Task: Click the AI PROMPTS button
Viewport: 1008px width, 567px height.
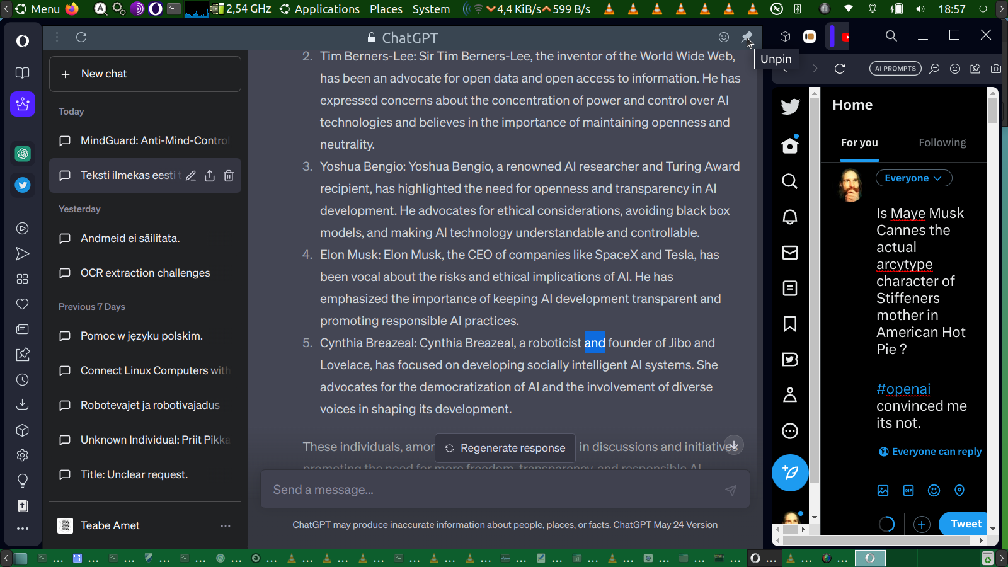Action: coord(895,69)
